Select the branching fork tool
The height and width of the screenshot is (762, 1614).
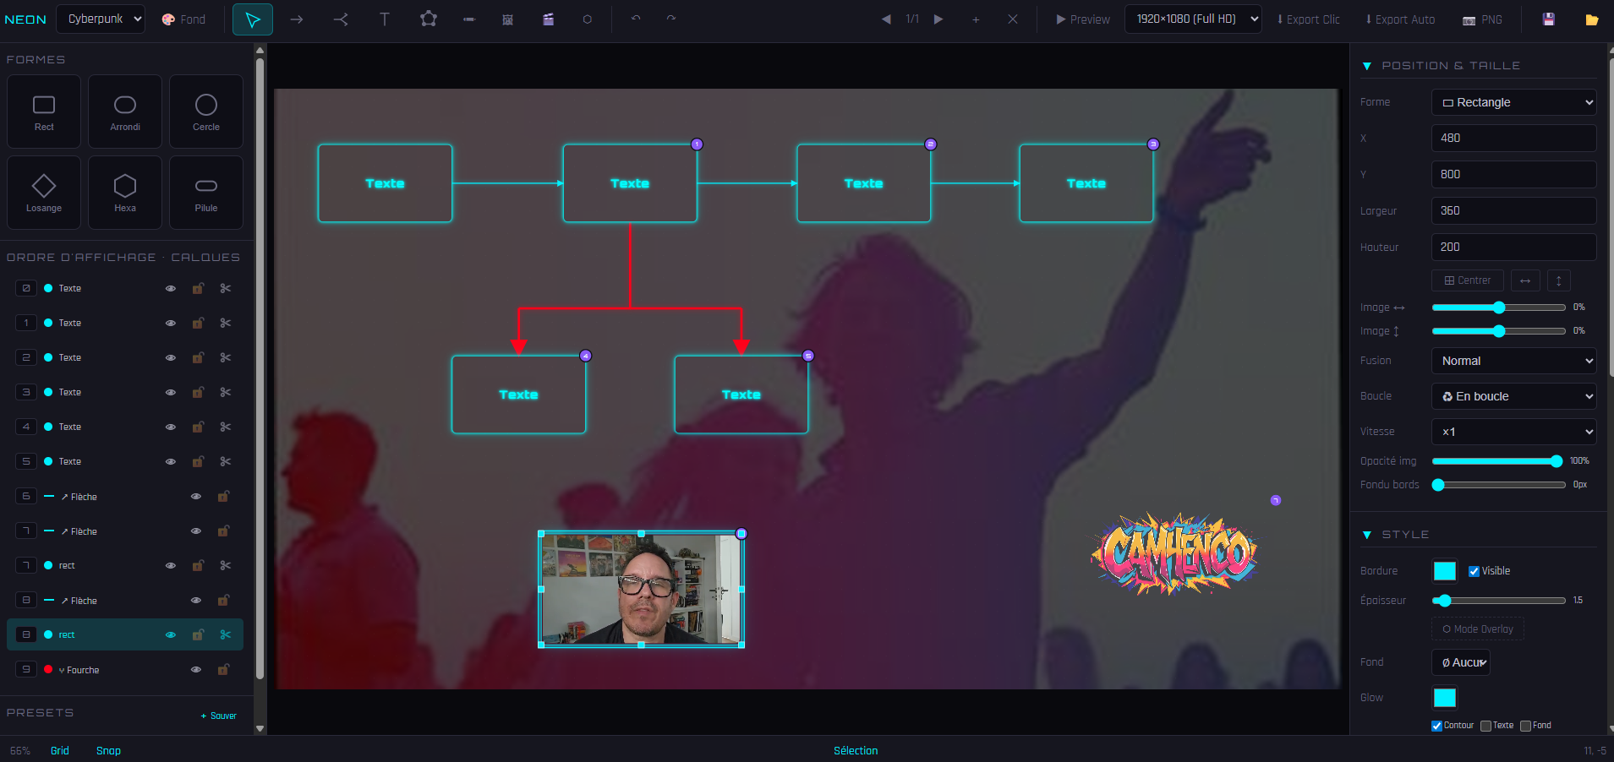click(x=341, y=19)
